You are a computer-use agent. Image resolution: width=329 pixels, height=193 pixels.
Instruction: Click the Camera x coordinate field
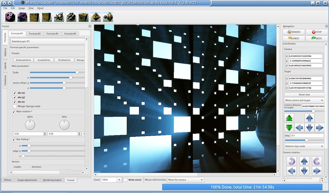[305, 56]
